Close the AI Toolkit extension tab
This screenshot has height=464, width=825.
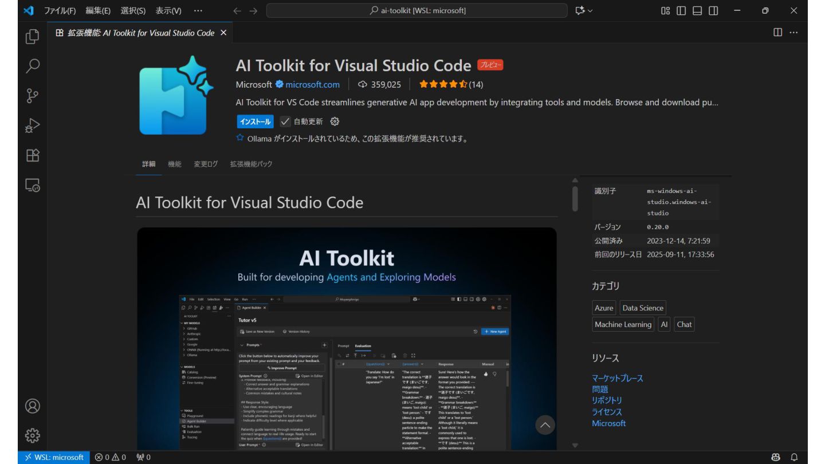223,33
